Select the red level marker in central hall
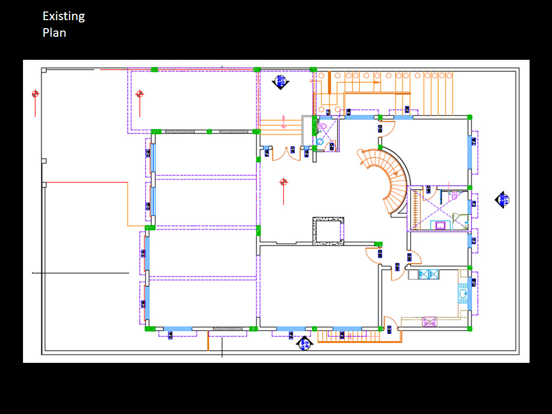The width and height of the screenshot is (552, 414). [283, 183]
